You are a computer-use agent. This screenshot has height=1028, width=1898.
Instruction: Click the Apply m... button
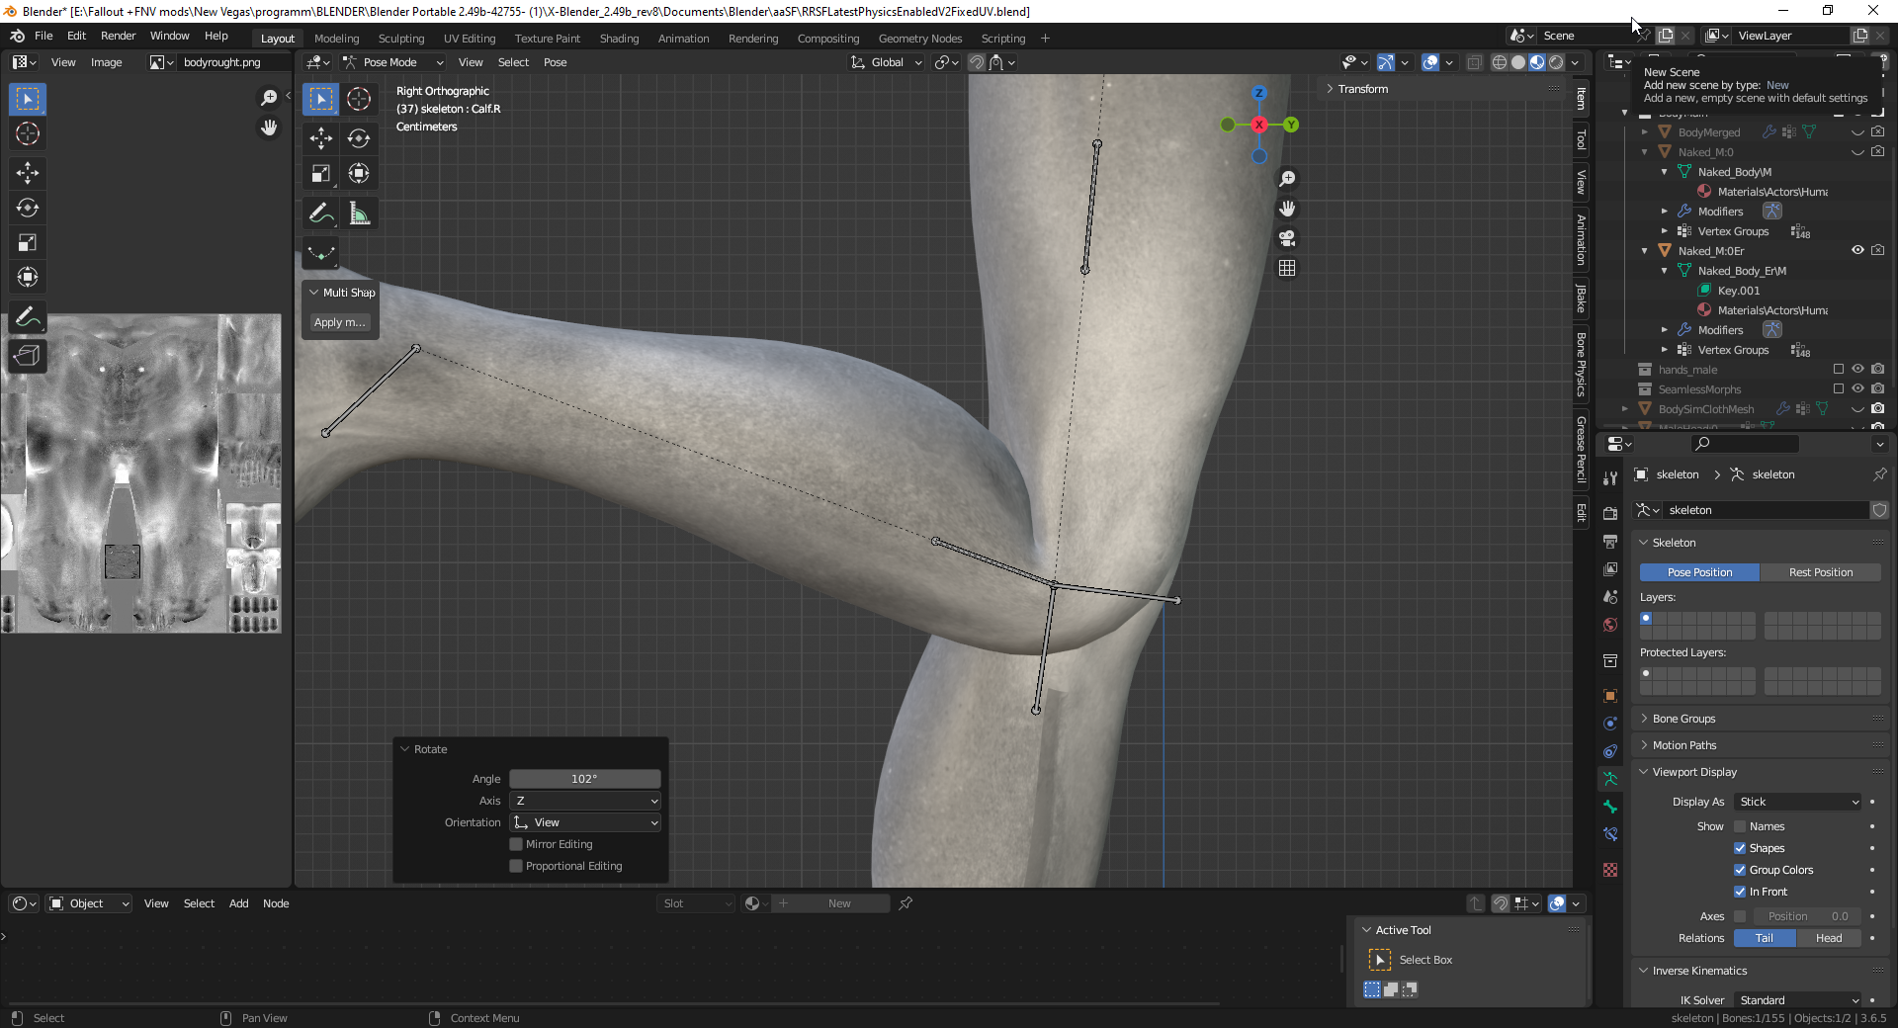point(339,322)
